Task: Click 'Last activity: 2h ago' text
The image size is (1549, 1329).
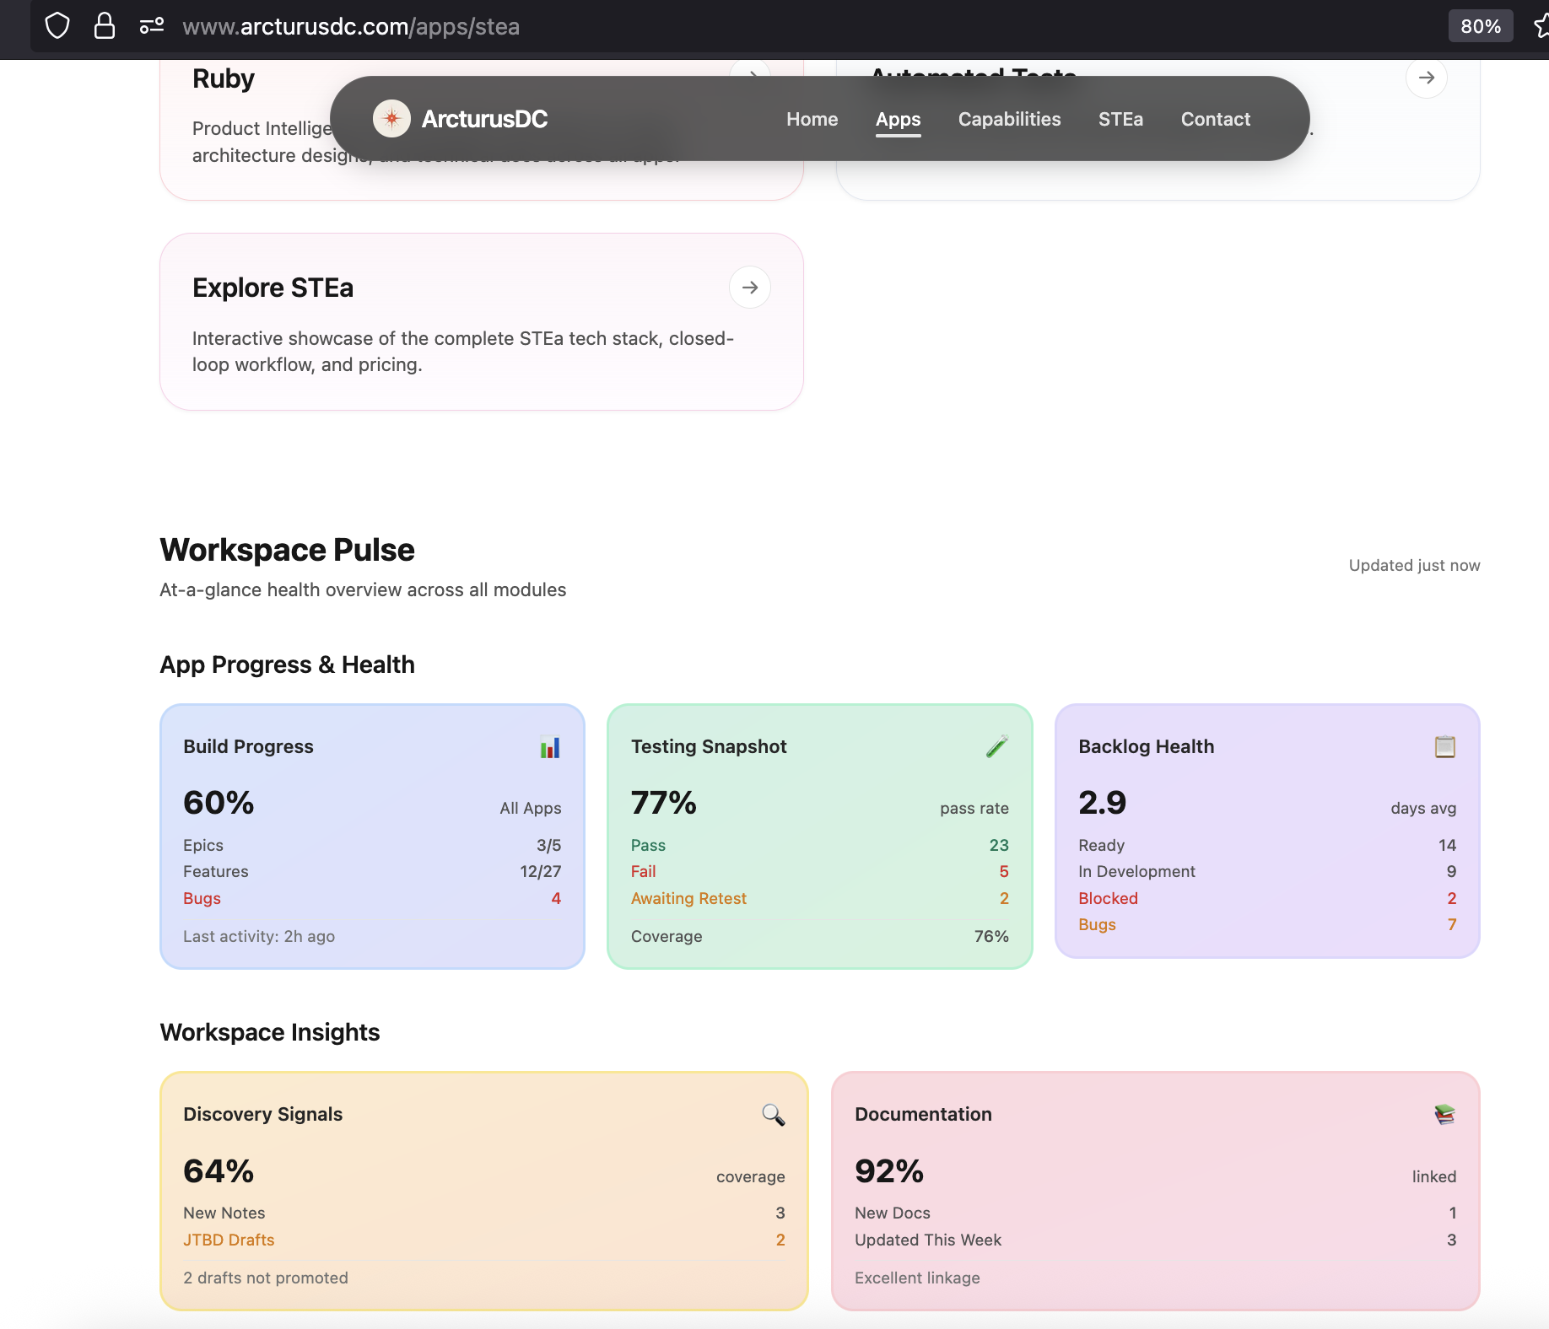Action: (259, 936)
